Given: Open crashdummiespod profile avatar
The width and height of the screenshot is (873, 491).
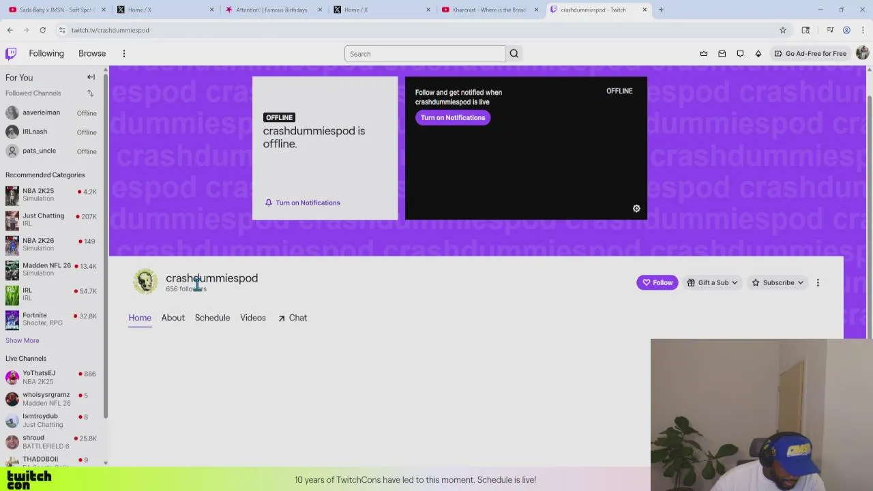Looking at the screenshot, I should click(x=145, y=282).
